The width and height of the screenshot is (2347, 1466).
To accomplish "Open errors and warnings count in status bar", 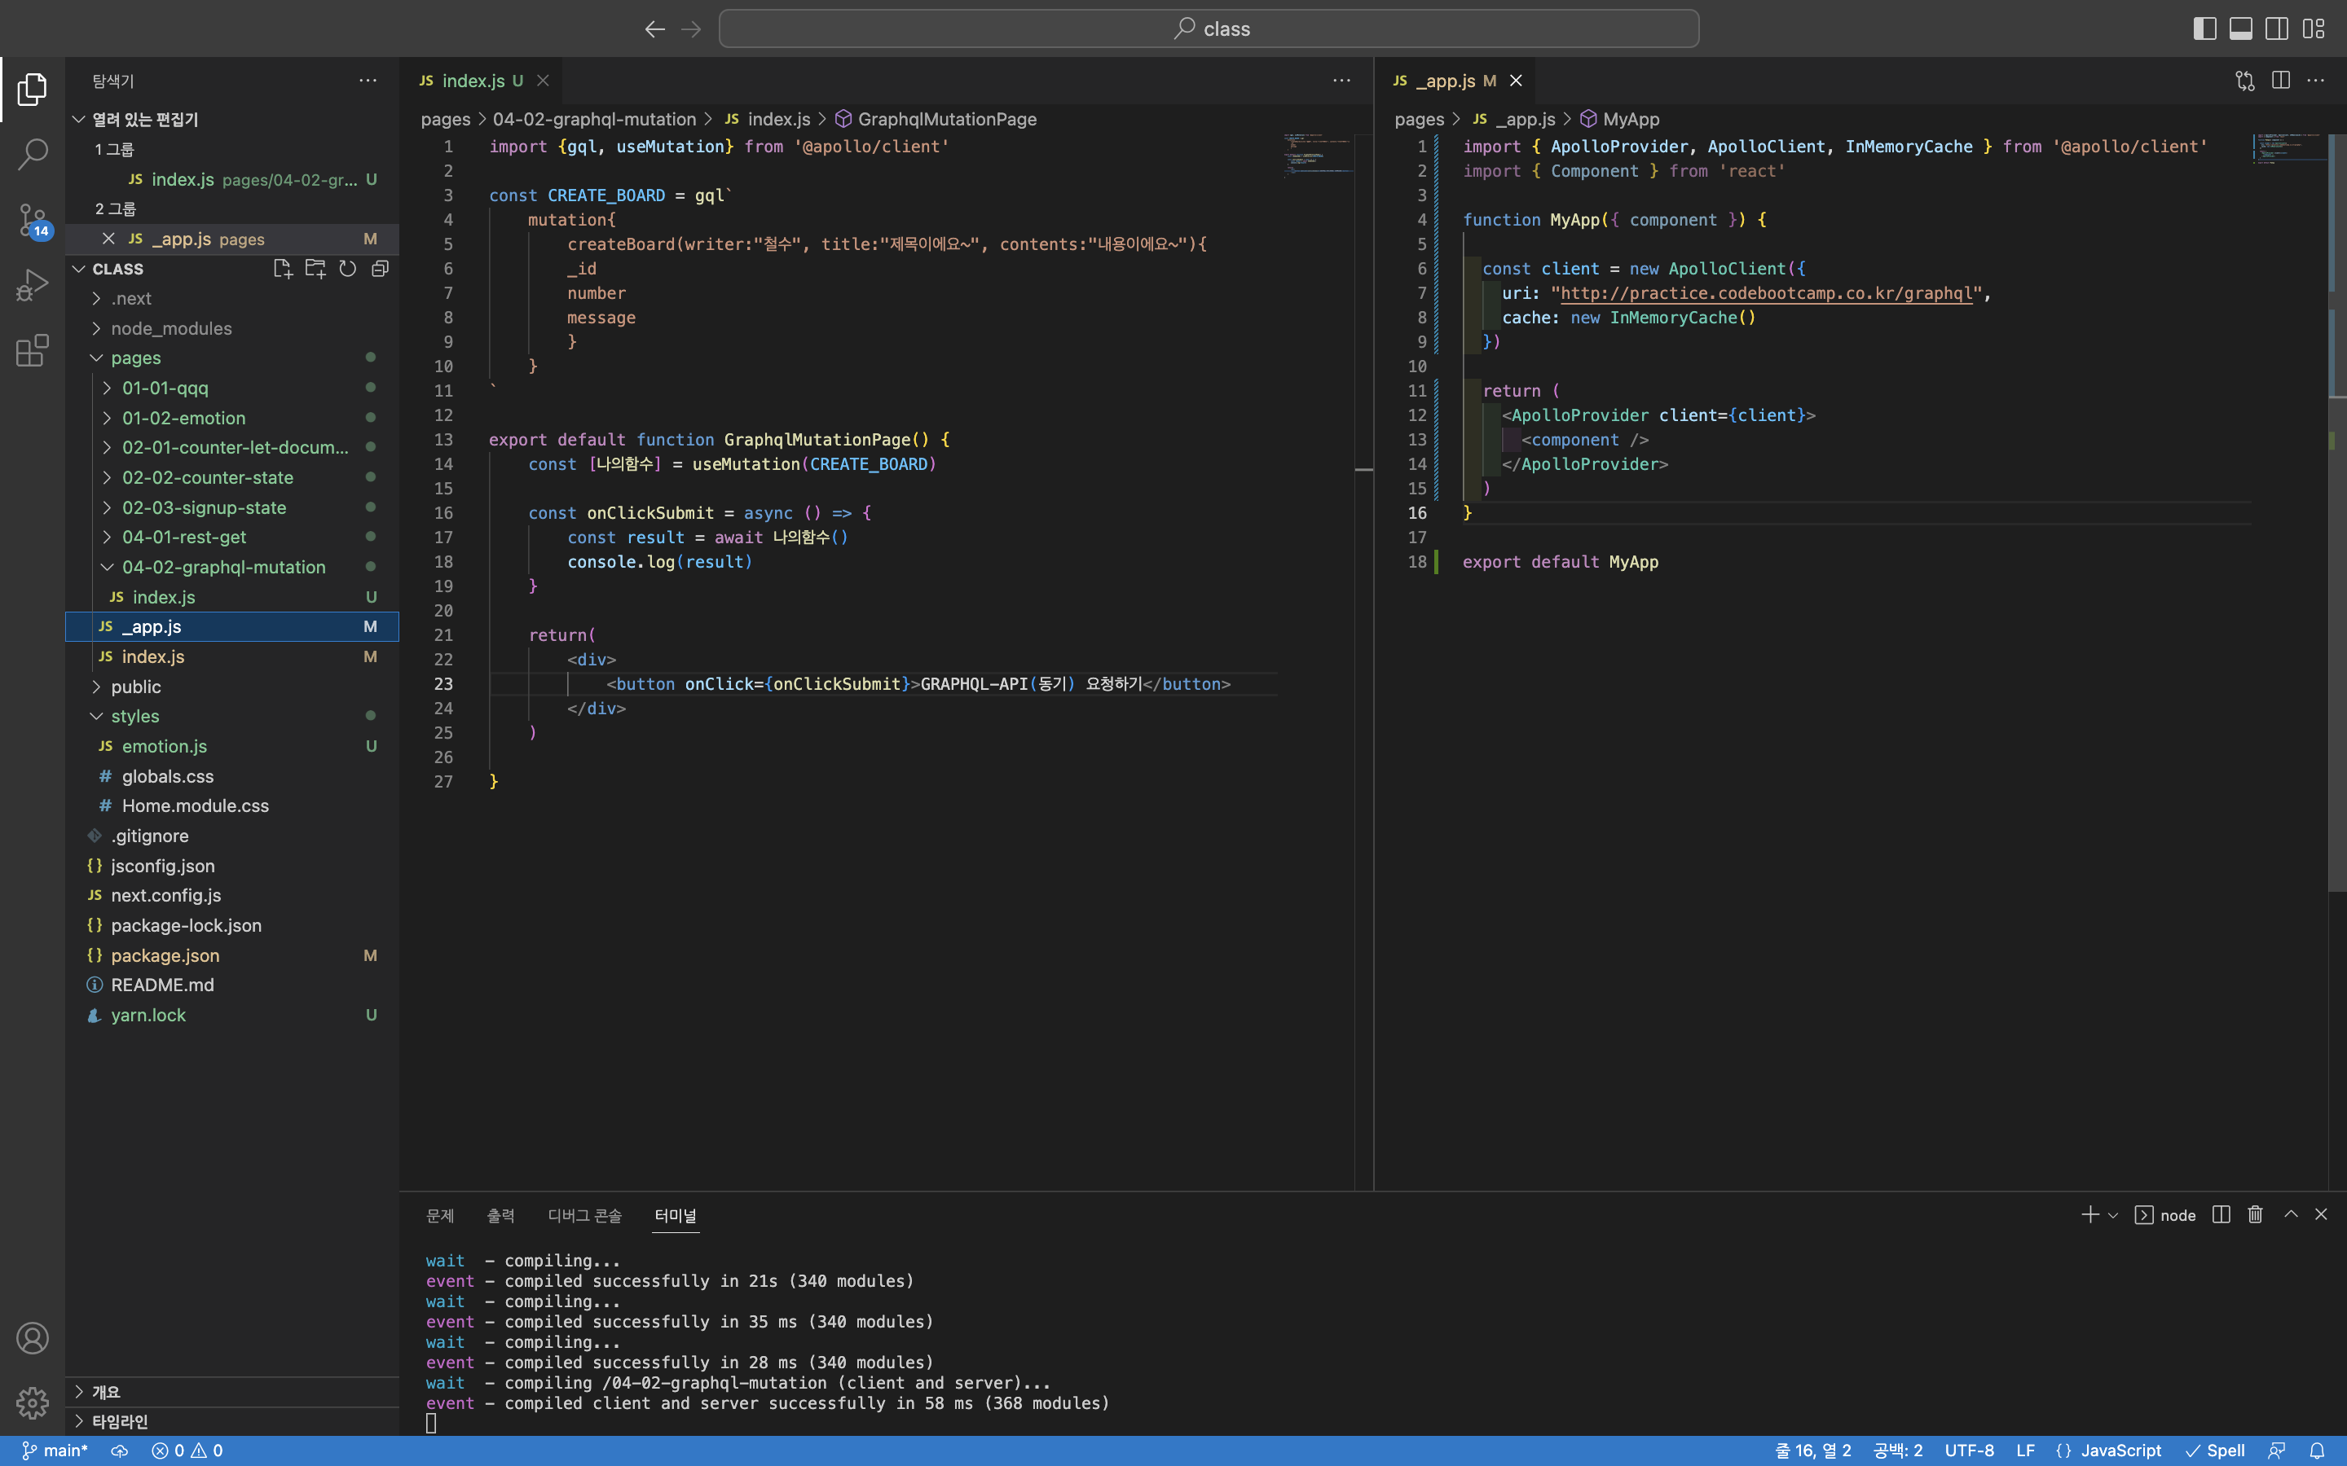I will pos(187,1451).
